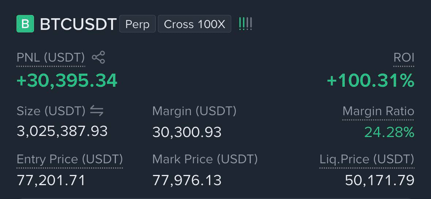Show the ROI label tooltip
The height and width of the screenshot is (199, 431).
point(404,58)
